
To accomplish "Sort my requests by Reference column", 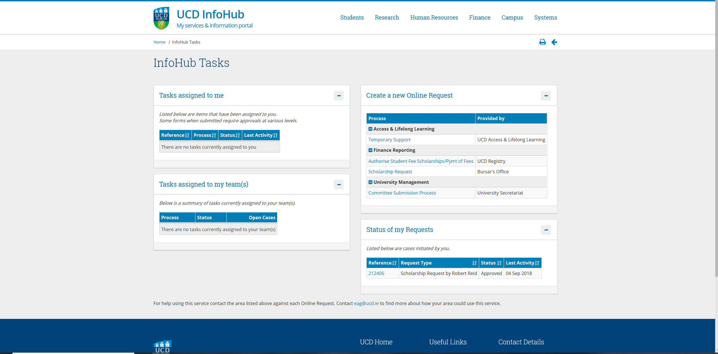I will (x=383, y=263).
